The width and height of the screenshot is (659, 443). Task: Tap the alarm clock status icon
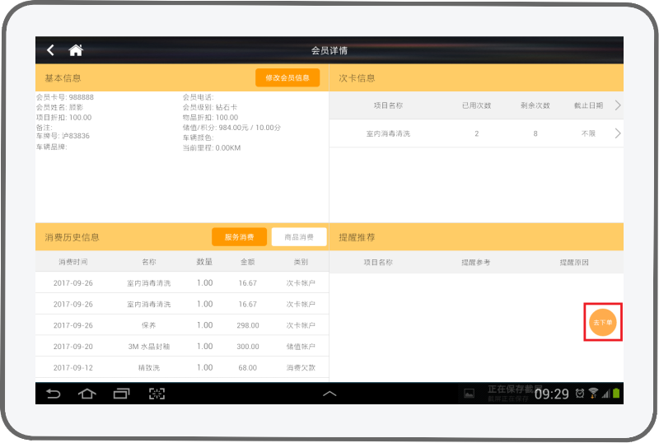click(x=580, y=394)
